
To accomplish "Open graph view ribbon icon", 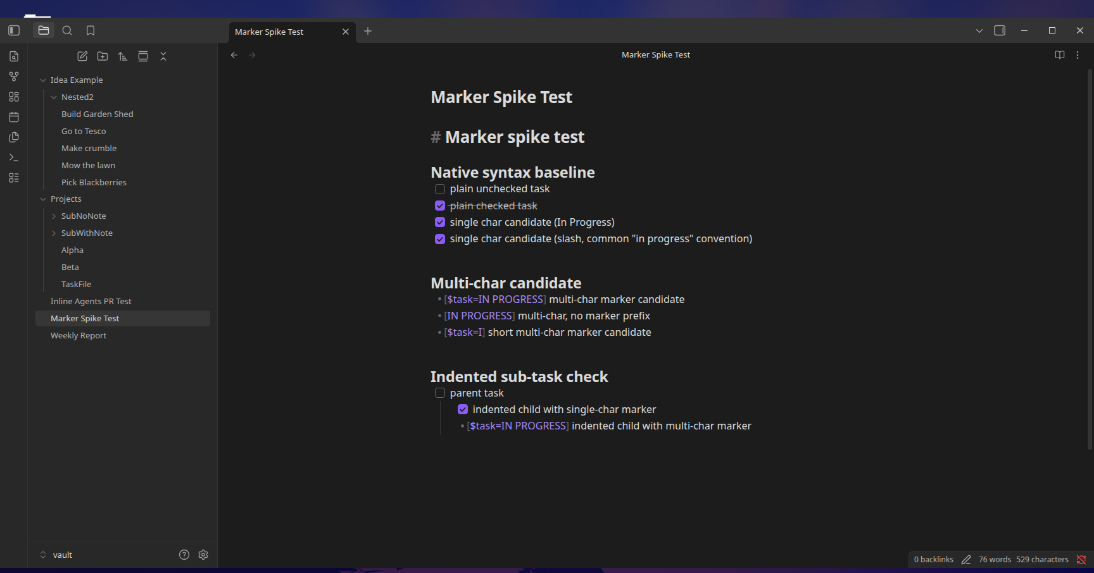I will 14,77.
